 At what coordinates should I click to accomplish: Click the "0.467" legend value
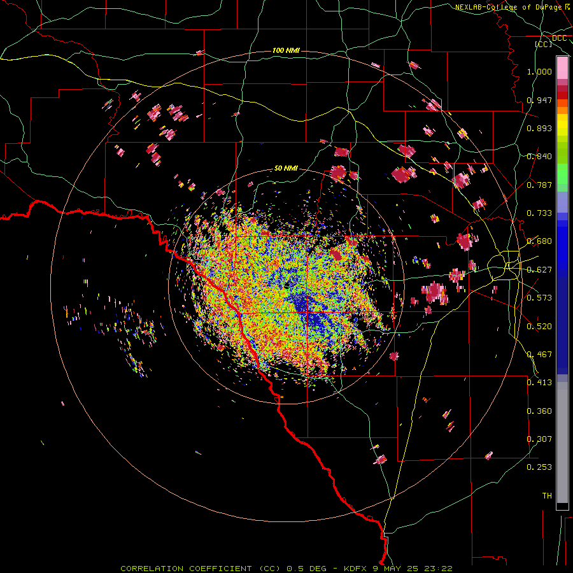(539, 355)
